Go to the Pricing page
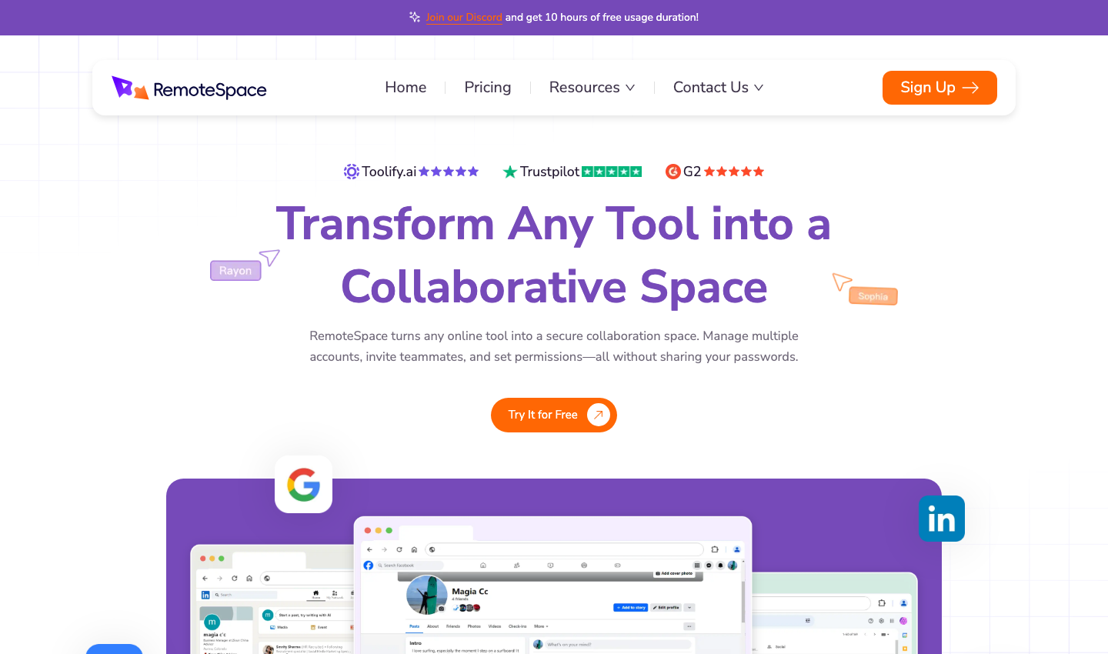Image resolution: width=1108 pixels, height=654 pixels. coord(488,87)
